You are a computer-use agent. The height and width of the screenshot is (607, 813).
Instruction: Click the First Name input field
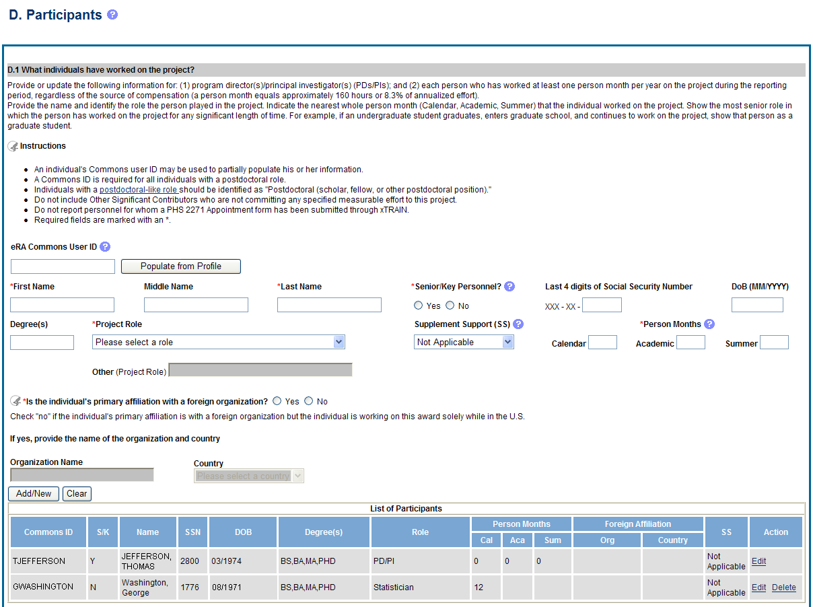63,306
